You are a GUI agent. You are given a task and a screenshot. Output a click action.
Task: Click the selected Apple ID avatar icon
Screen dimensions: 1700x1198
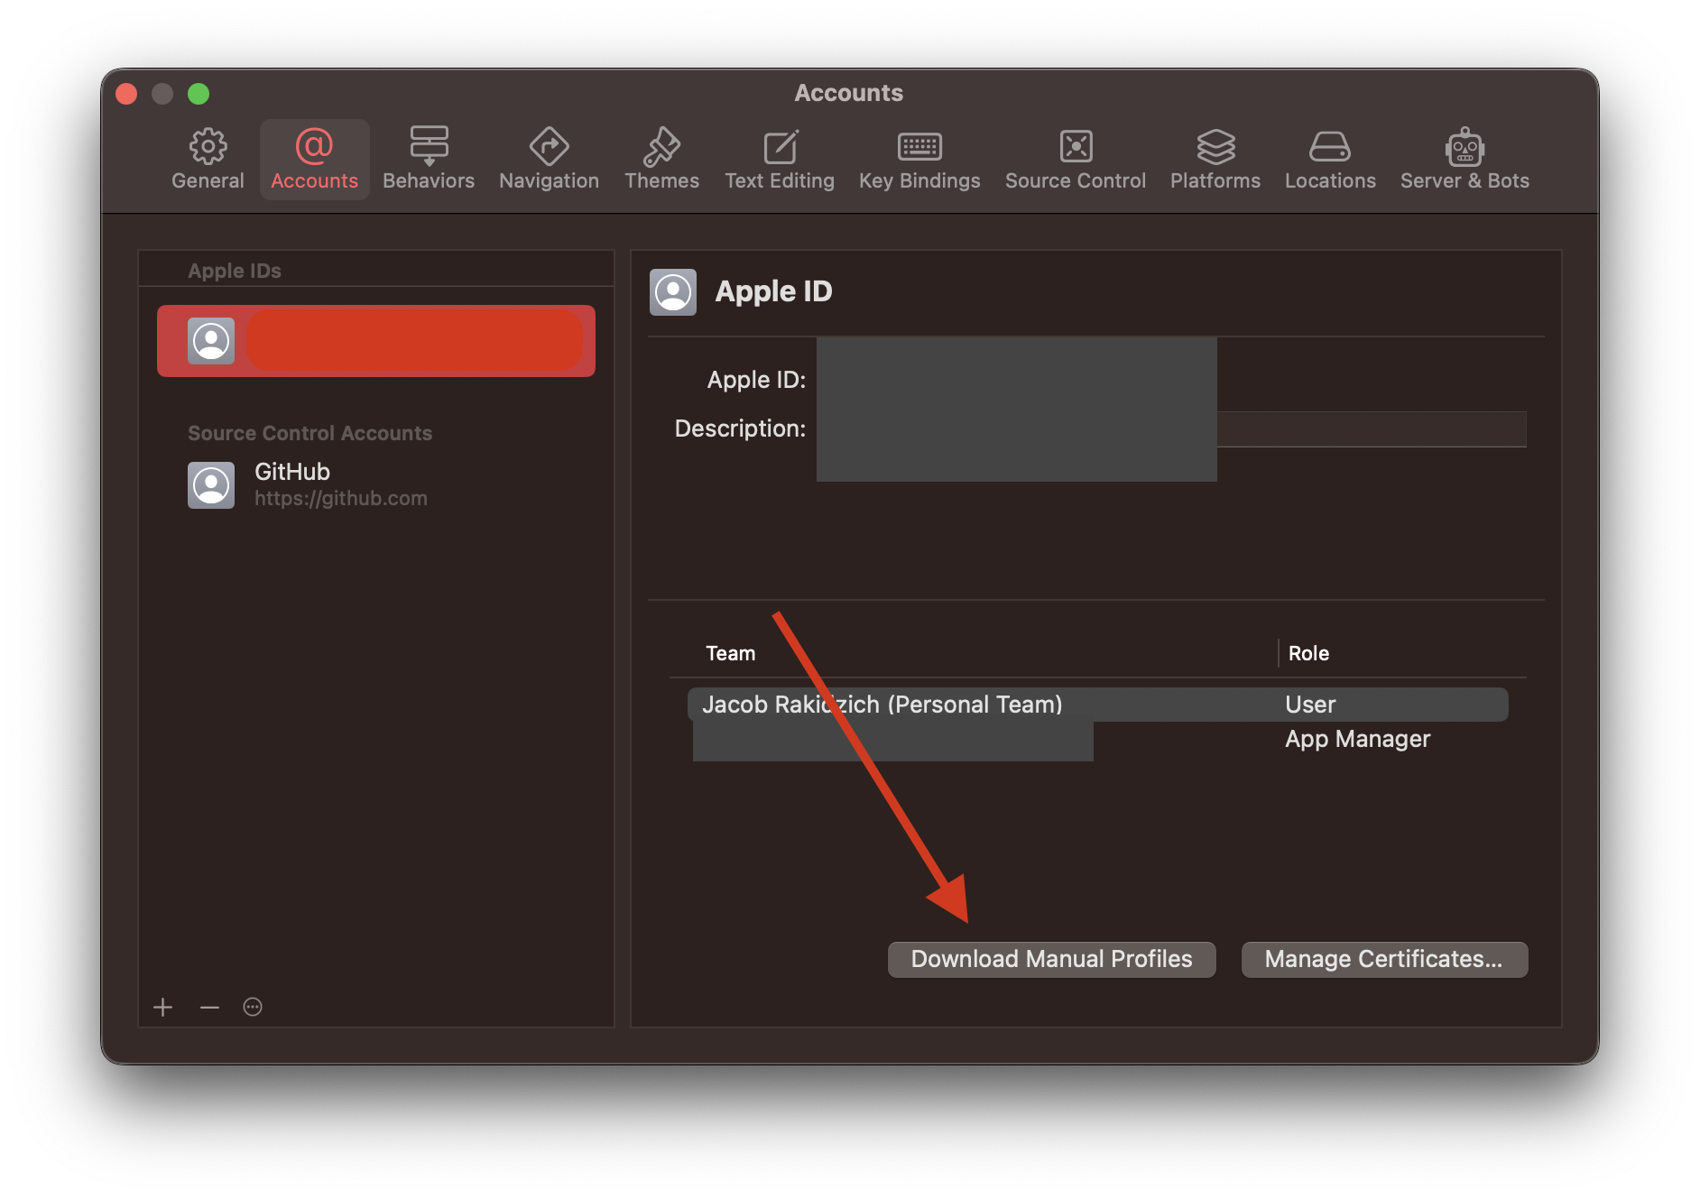click(x=211, y=341)
